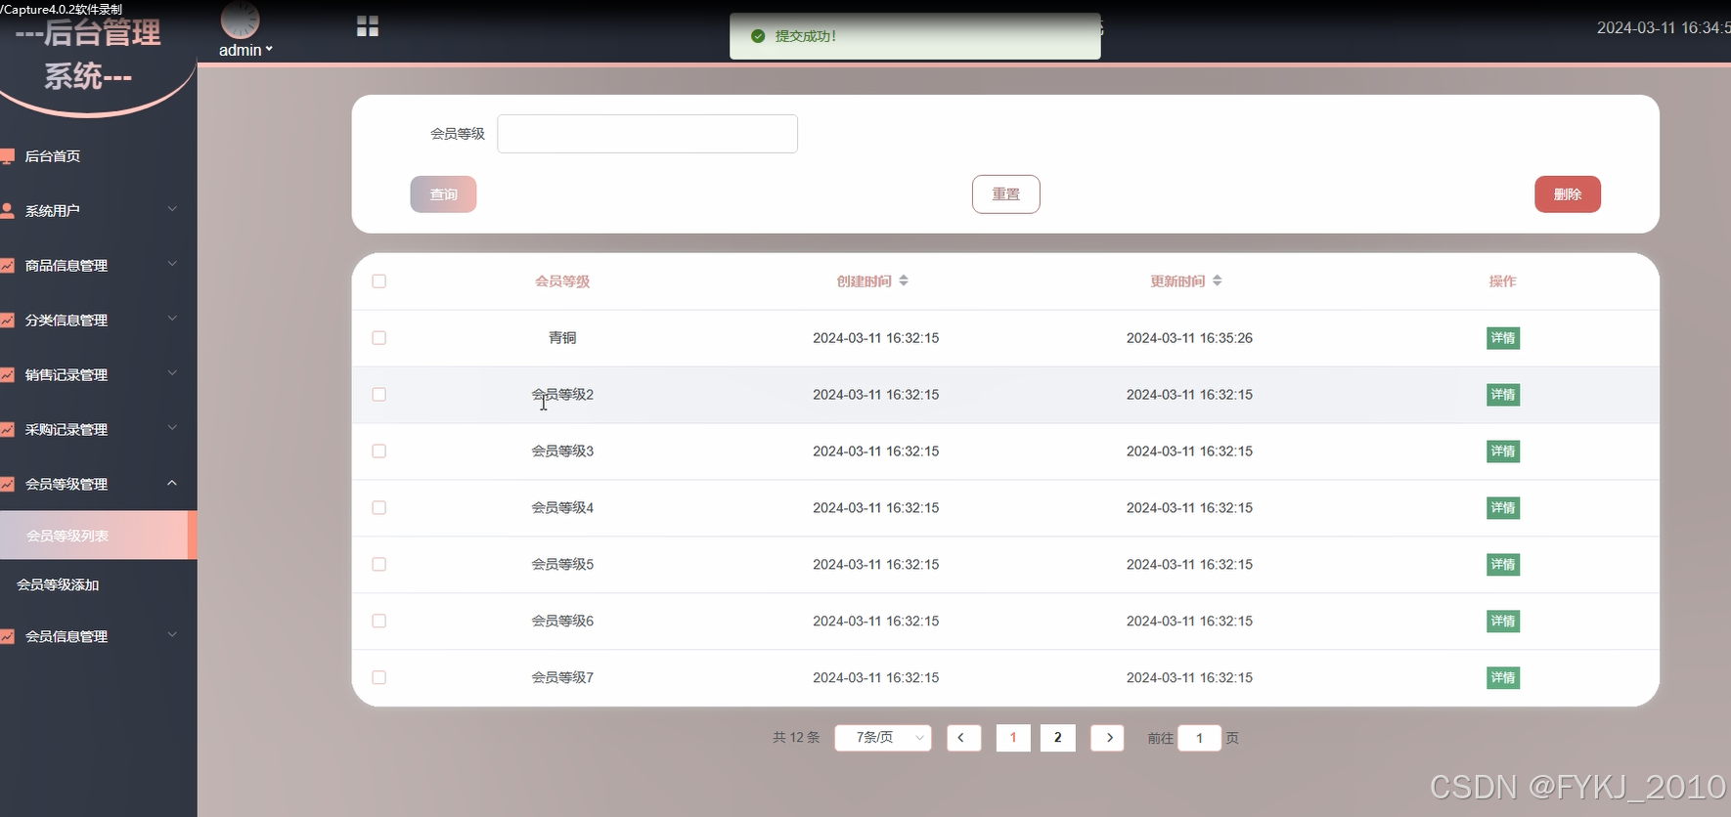The image size is (1731, 817).
Task: Click the 会员等级4 name cell
Action: [562, 508]
